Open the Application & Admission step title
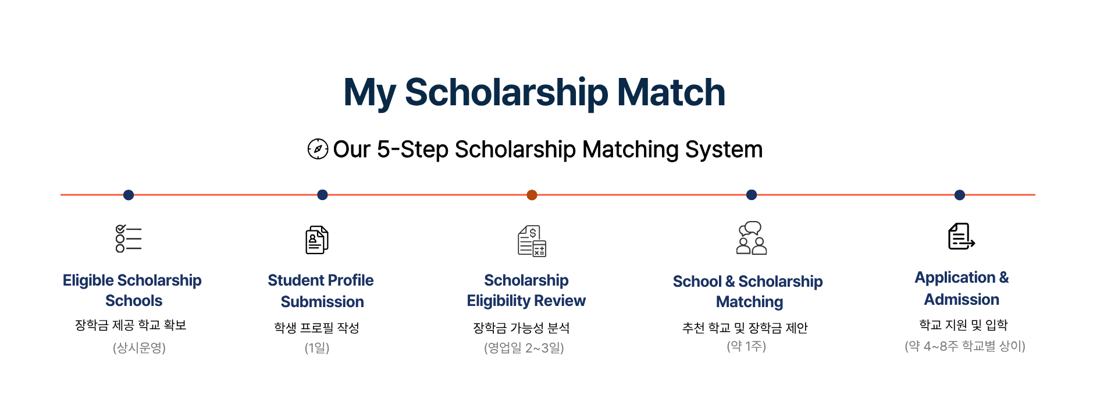The image size is (1093, 406). coord(962,289)
